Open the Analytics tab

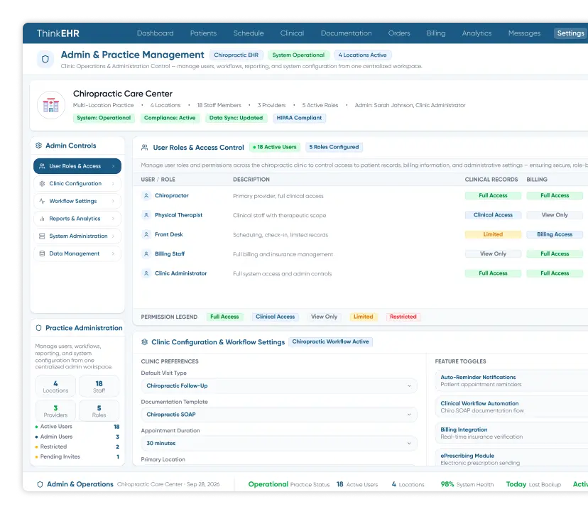[x=477, y=33]
